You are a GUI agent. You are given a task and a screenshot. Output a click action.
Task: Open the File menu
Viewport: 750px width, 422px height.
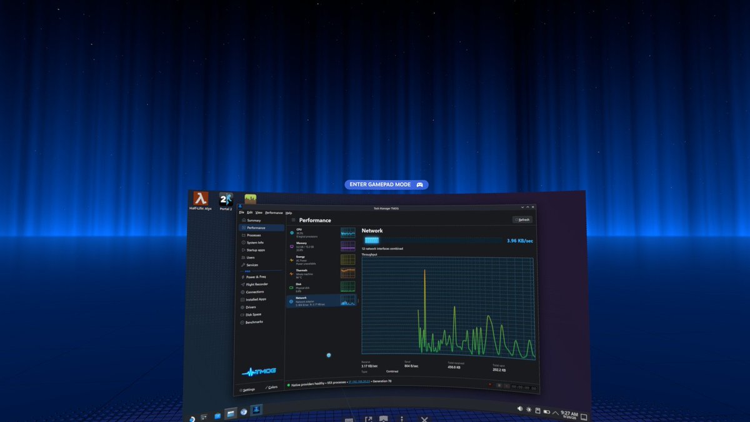[x=241, y=213]
